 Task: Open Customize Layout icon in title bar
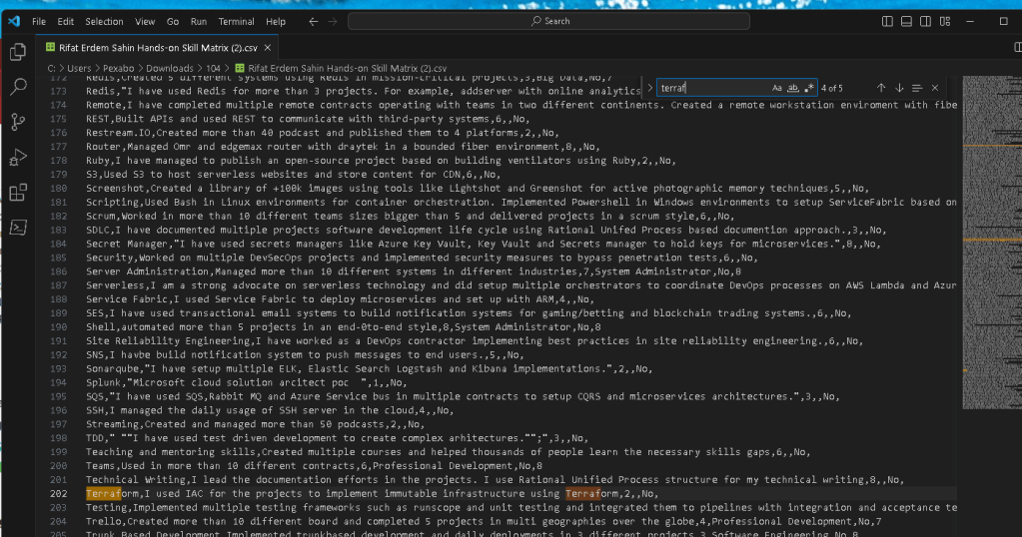click(x=945, y=22)
